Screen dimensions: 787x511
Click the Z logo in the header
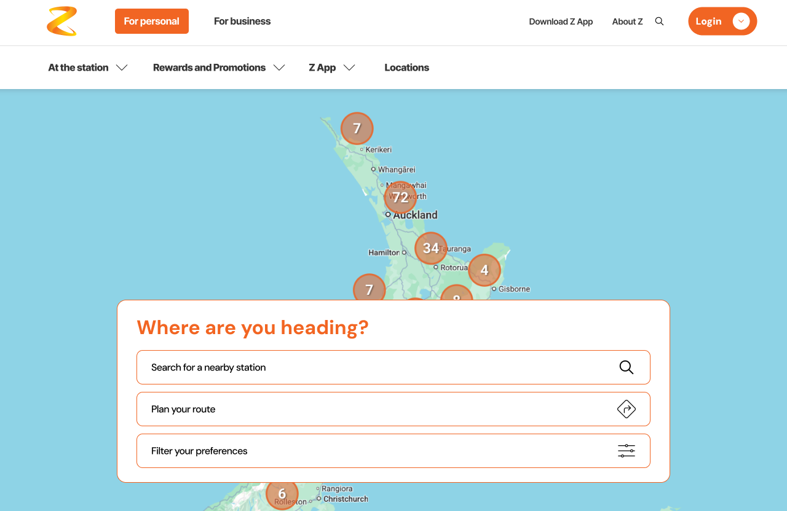point(62,21)
